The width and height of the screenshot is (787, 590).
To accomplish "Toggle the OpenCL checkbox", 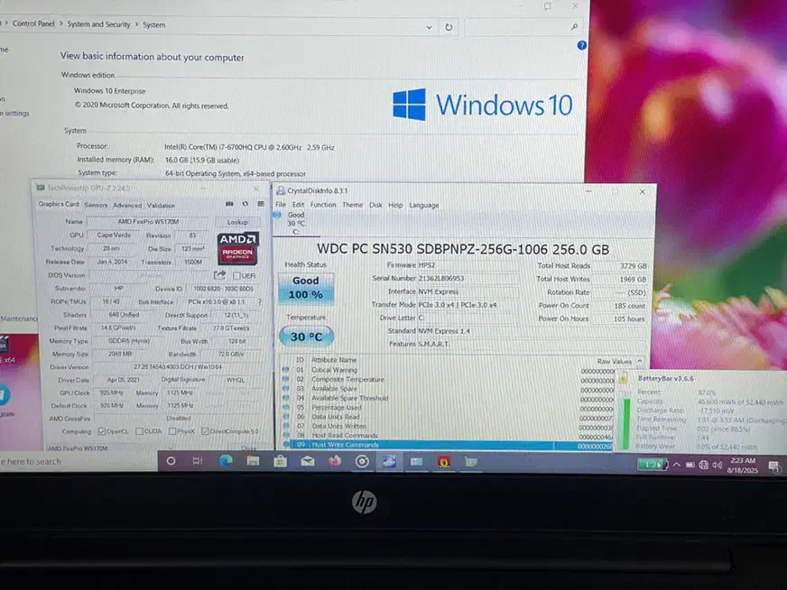I will pos(101,430).
